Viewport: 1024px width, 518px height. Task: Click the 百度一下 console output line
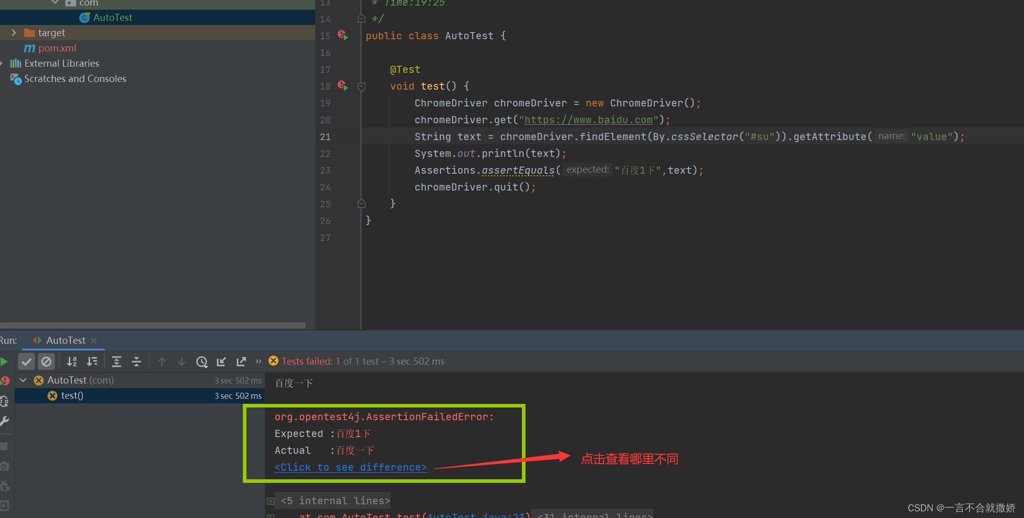tap(294, 383)
